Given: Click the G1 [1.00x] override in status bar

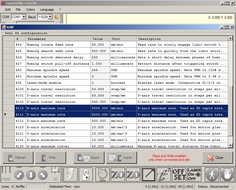Looking at the screenshot, I should click(x=168, y=187).
